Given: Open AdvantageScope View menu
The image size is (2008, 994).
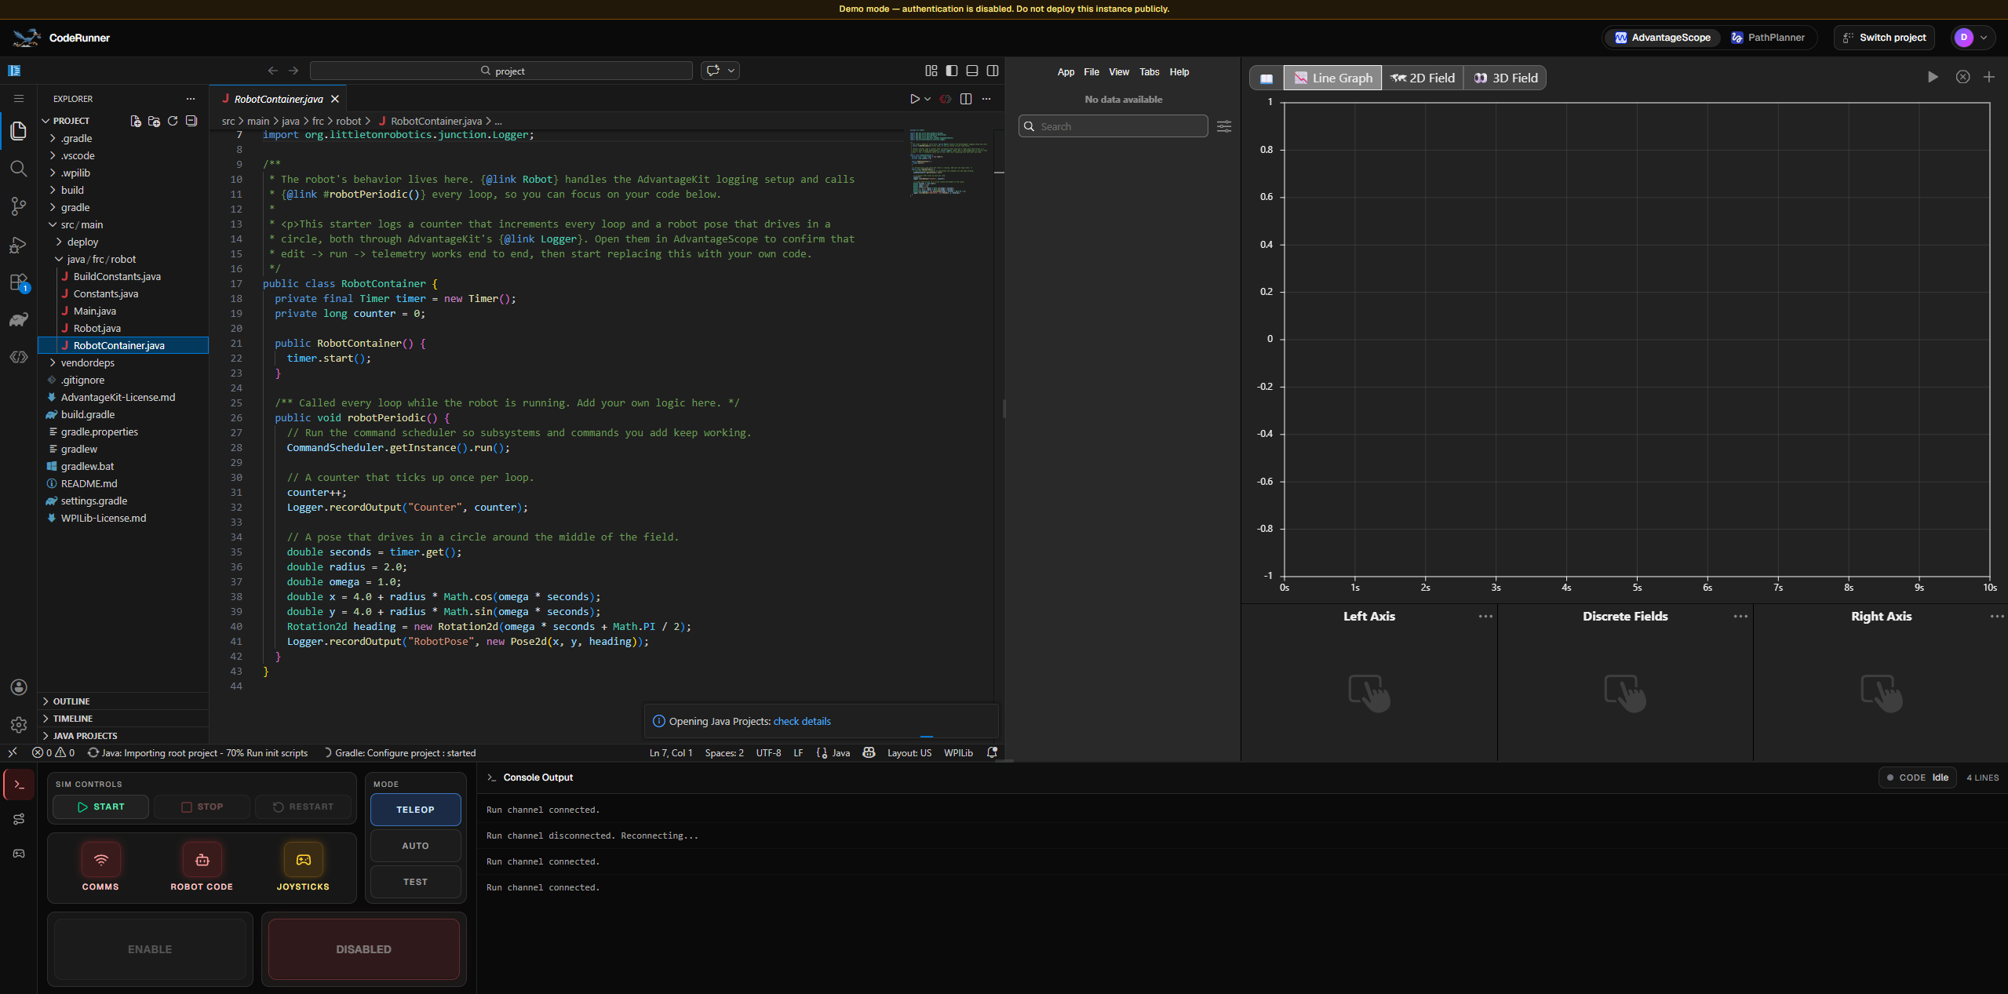Looking at the screenshot, I should [1119, 72].
